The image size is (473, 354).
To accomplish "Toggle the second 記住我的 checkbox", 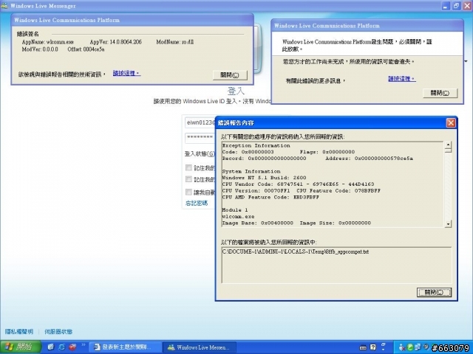I will 188,179.
